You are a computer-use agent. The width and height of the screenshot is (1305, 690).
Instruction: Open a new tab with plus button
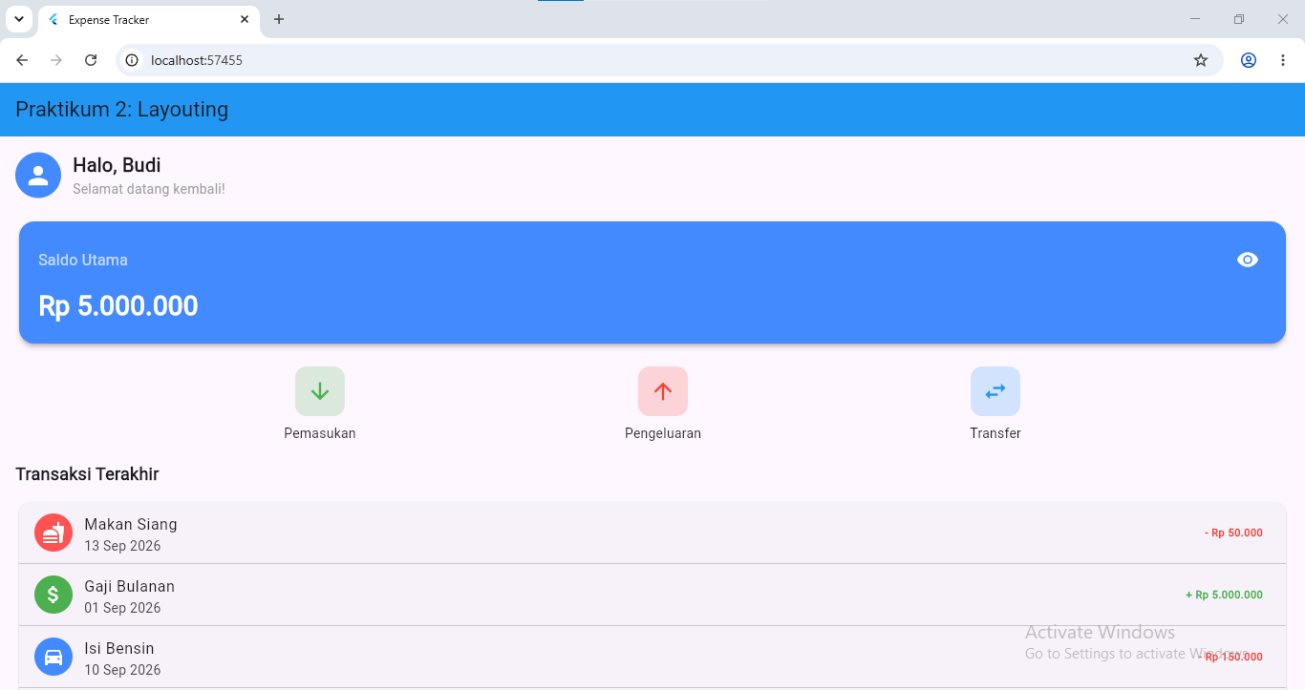coord(279,19)
